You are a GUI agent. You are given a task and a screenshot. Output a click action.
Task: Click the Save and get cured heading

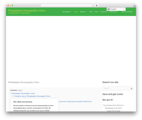(112, 94)
